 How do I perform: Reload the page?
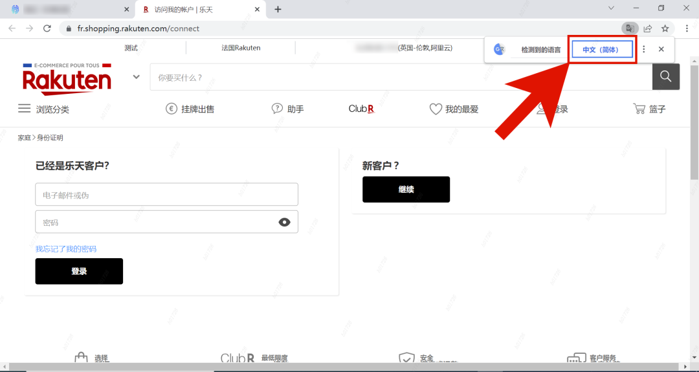[47, 28]
